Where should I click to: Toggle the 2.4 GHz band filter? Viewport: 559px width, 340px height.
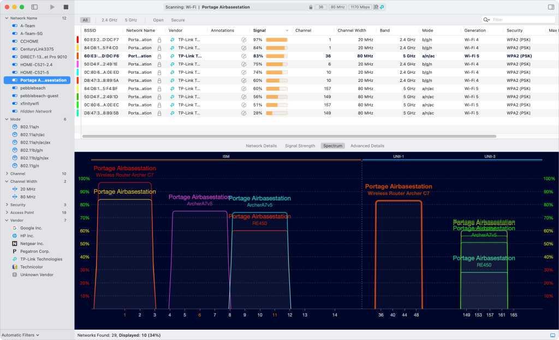(109, 20)
